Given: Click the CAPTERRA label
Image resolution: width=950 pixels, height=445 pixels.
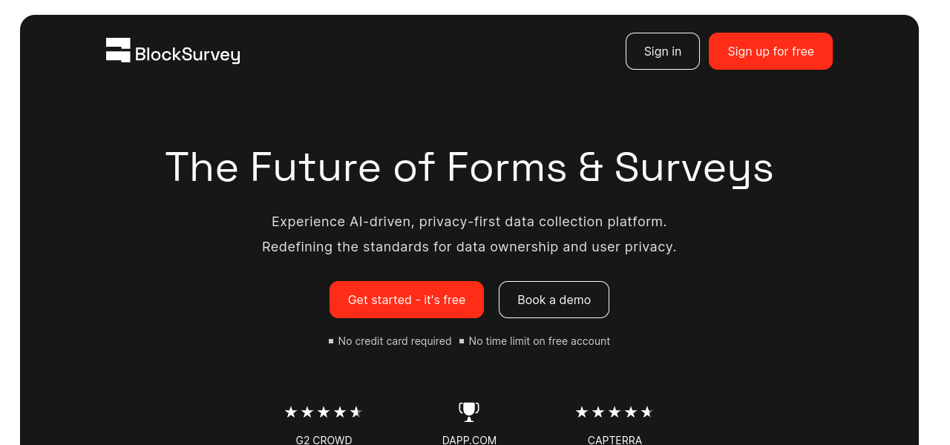Looking at the screenshot, I should pyautogui.click(x=615, y=440).
